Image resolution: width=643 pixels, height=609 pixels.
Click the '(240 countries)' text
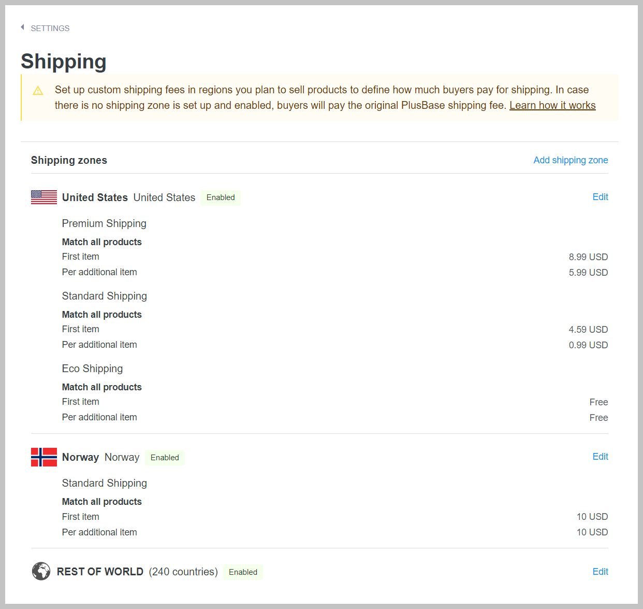pyautogui.click(x=183, y=572)
